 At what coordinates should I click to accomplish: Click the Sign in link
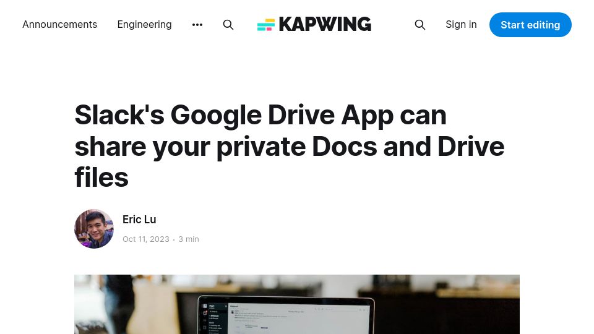461,25
